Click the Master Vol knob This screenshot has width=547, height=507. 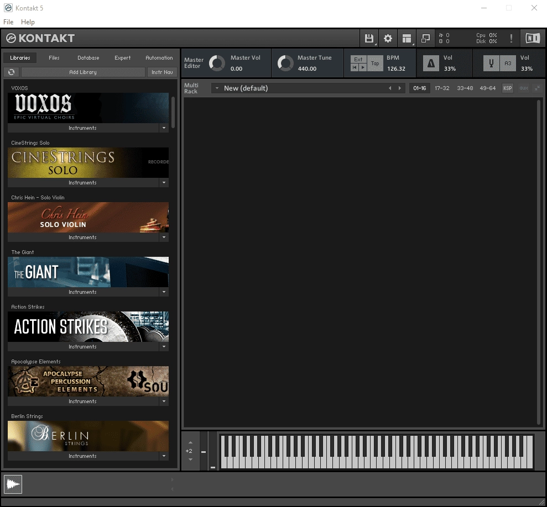(x=217, y=64)
